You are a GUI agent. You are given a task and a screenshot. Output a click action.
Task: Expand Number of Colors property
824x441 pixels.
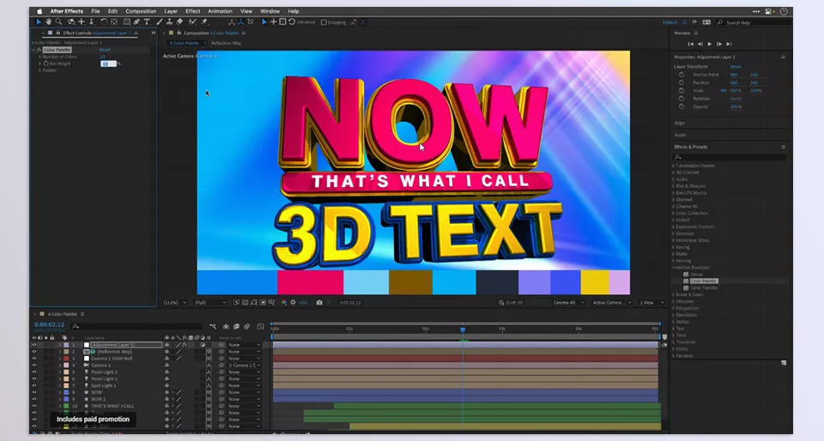point(40,57)
